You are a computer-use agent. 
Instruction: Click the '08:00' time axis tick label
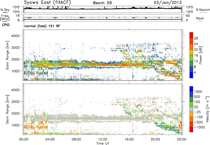(76, 140)
